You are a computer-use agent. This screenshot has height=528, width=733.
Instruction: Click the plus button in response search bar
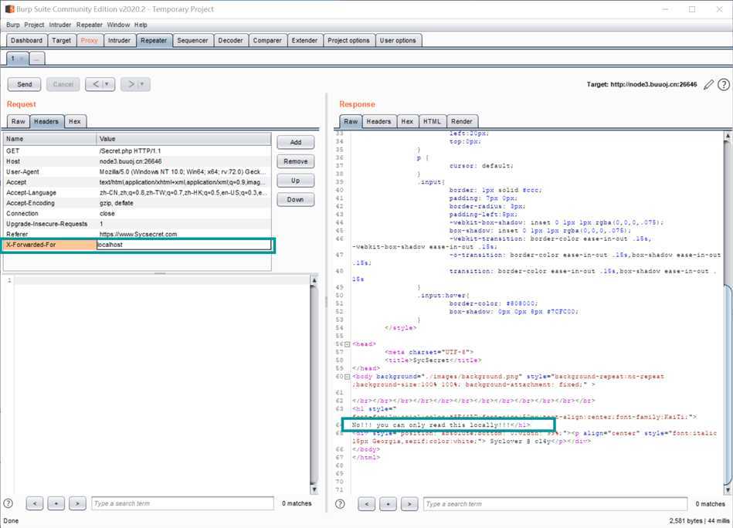pyautogui.click(x=388, y=504)
